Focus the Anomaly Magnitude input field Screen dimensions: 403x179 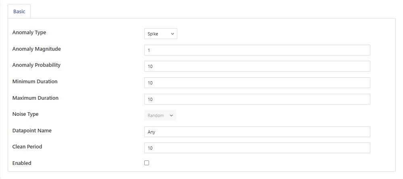pos(257,50)
